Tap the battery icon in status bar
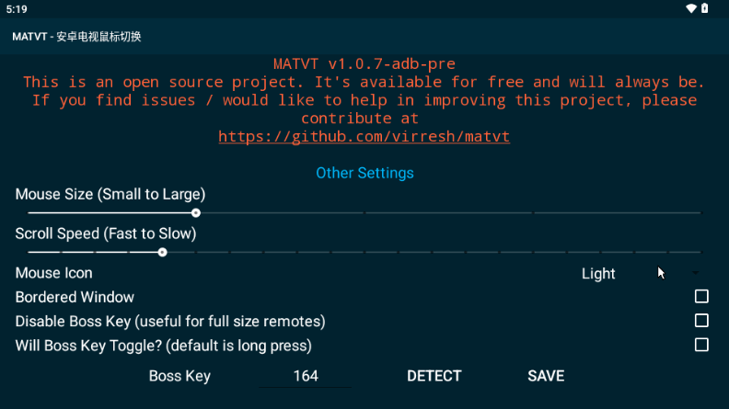The height and width of the screenshot is (409, 729). 705,8
